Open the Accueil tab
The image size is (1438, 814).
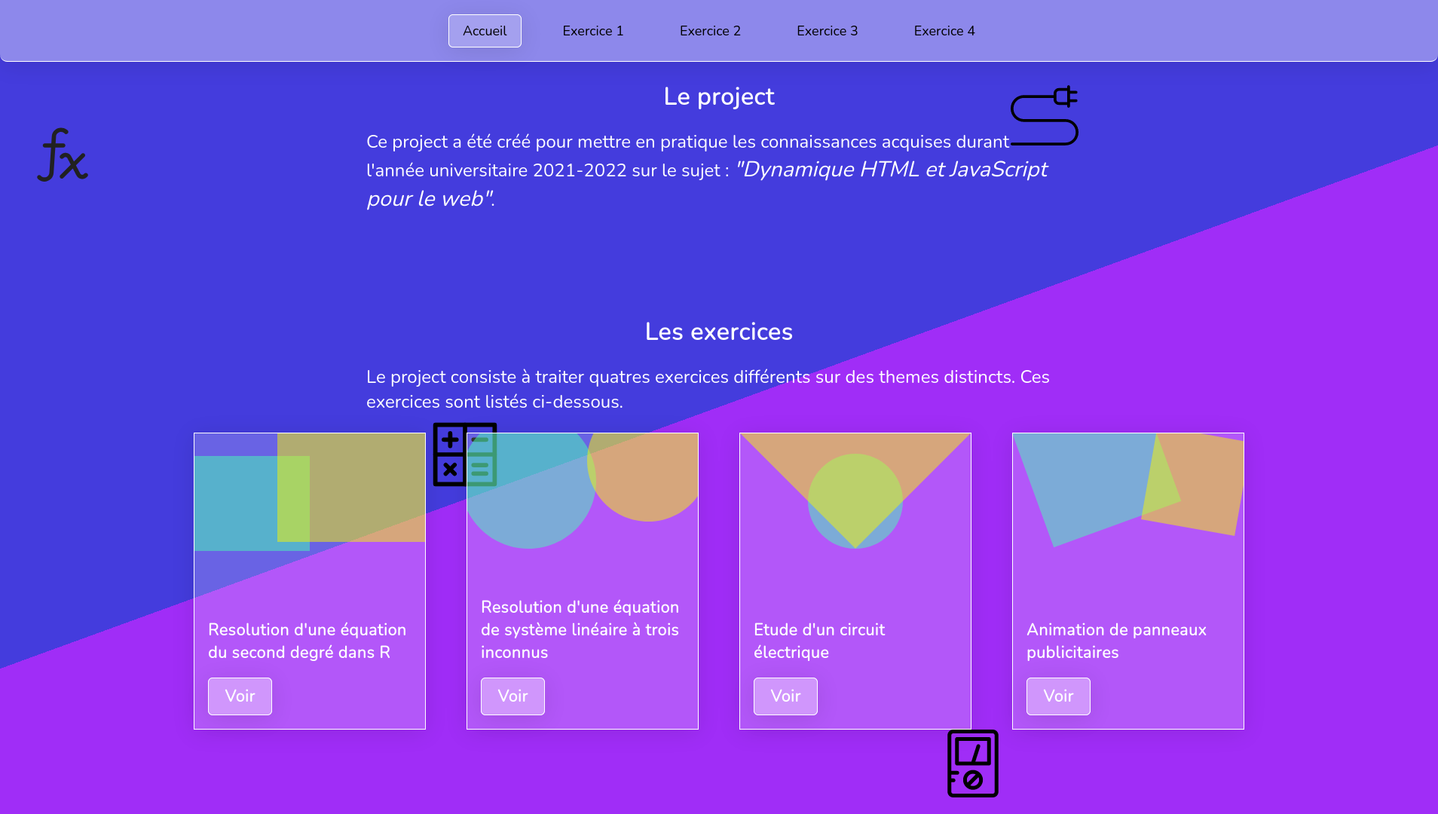tap(485, 31)
